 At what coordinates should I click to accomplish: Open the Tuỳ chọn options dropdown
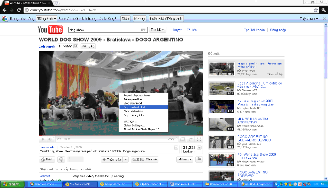point(309,19)
